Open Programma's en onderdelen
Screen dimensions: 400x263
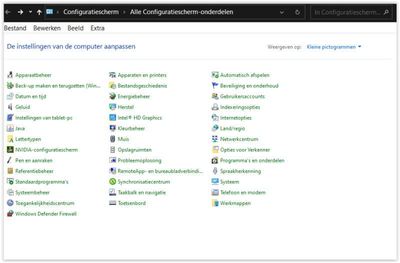tap(252, 161)
